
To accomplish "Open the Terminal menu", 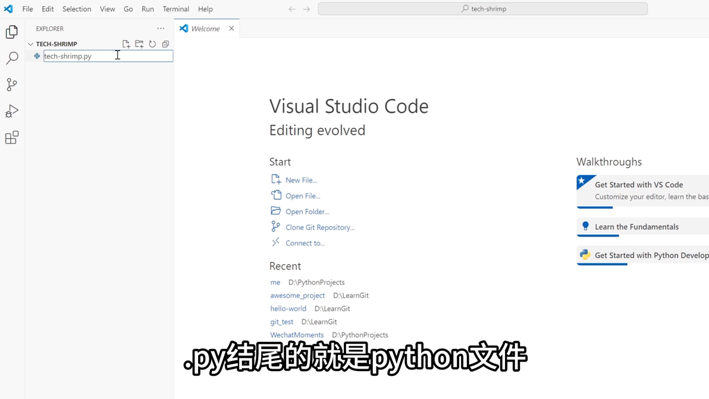I will pyautogui.click(x=176, y=9).
